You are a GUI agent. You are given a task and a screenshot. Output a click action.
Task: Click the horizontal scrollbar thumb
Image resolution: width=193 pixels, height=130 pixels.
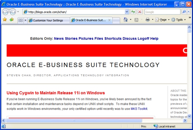74,121
